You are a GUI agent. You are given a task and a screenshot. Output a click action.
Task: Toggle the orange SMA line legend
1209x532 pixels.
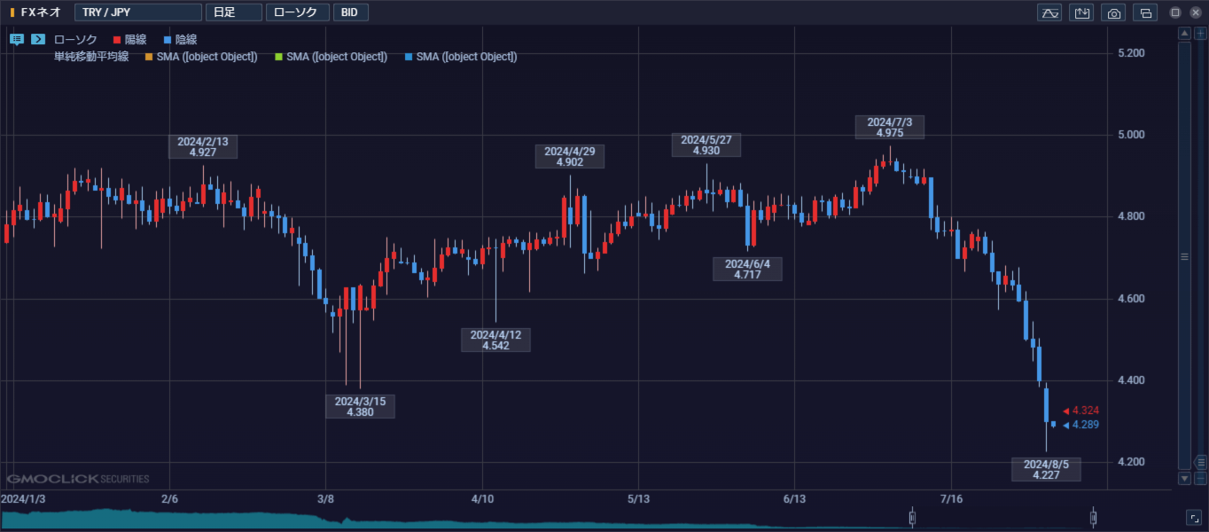pyautogui.click(x=201, y=57)
